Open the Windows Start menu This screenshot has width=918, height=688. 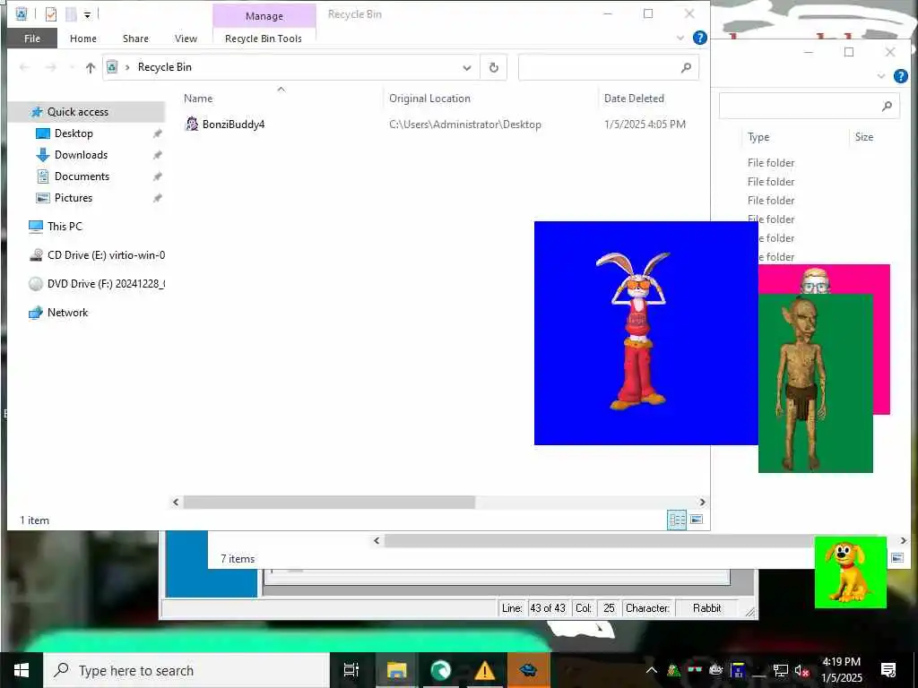pos(22,670)
